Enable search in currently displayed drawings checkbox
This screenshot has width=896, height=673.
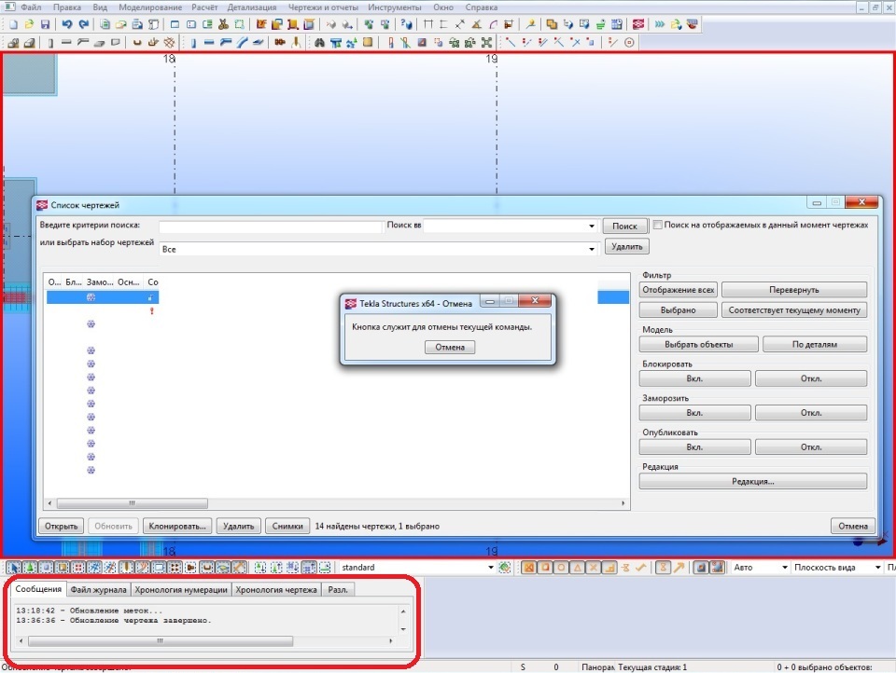658,225
